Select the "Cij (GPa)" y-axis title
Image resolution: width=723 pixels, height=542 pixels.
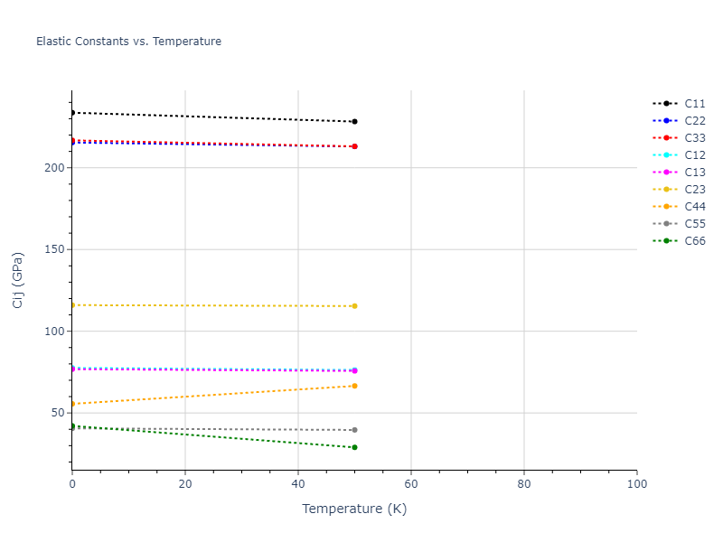18,280
